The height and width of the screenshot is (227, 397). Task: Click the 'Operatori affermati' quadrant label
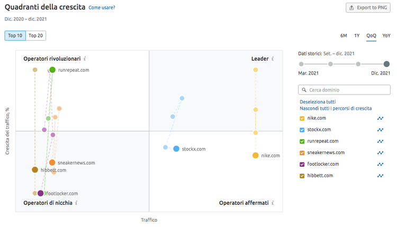point(244,203)
